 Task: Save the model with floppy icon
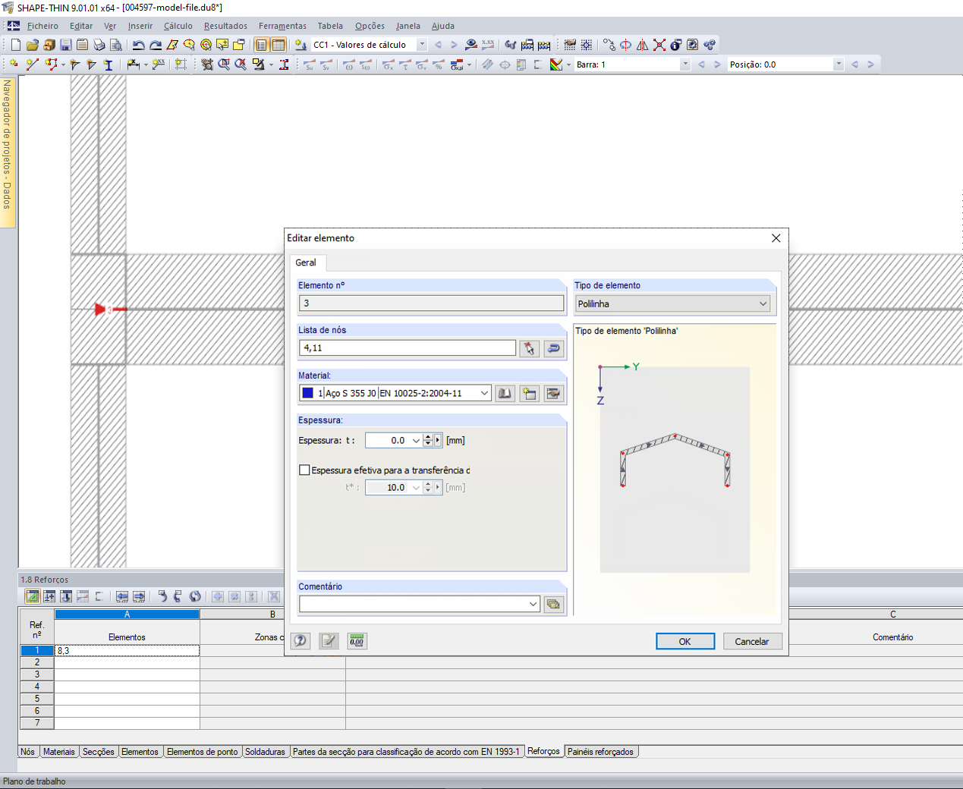coord(65,45)
